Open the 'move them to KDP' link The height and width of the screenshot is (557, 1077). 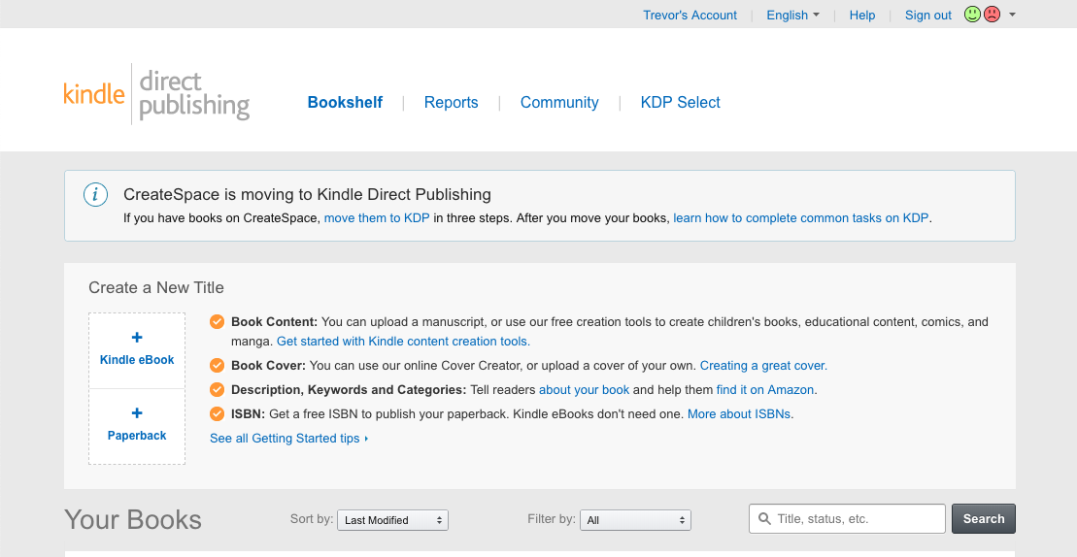pyautogui.click(x=377, y=218)
